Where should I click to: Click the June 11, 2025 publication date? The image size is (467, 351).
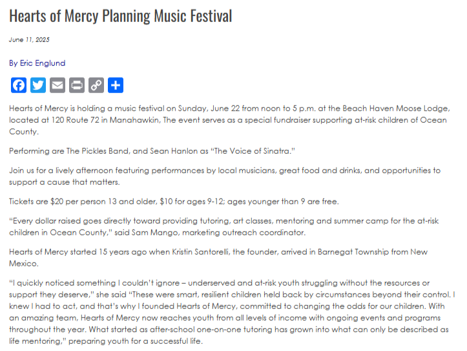tap(30, 40)
